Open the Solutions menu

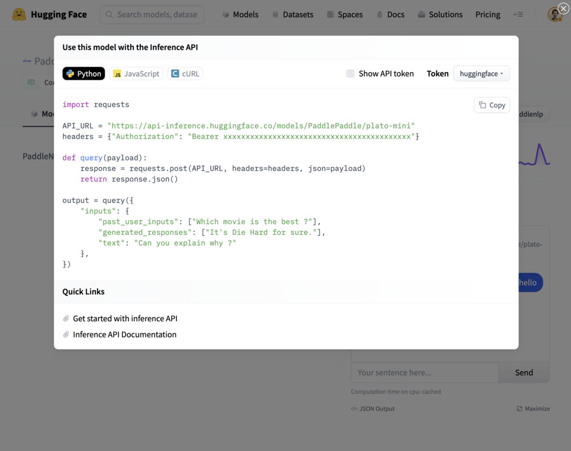point(440,14)
